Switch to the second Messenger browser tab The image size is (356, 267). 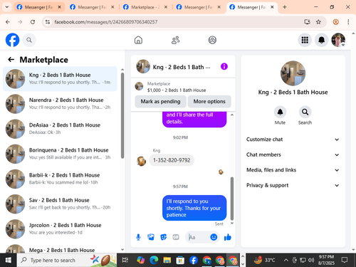[93, 7]
